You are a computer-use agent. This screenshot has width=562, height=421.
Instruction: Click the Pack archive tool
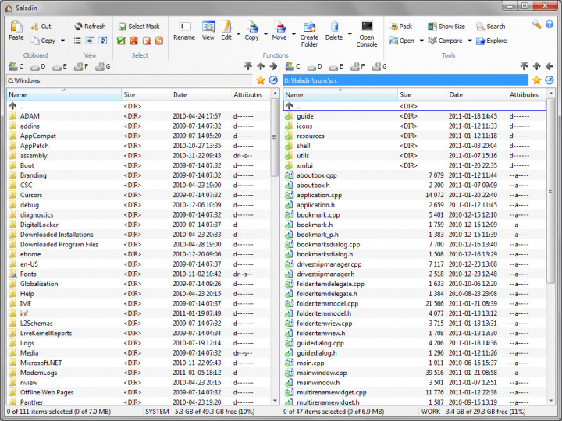coord(400,27)
